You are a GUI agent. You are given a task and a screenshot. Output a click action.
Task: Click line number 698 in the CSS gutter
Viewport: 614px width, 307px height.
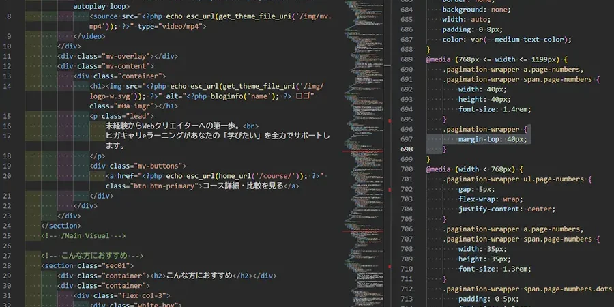coord(407,149)
